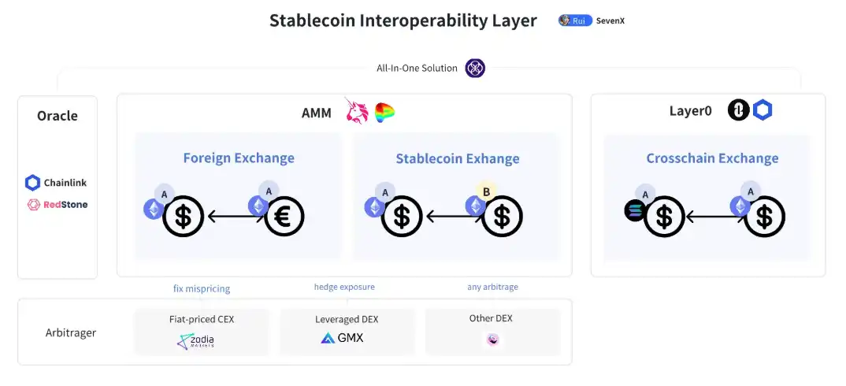
Task: Select the Foreign Exchange heading
Action: [x=239, y=158]
